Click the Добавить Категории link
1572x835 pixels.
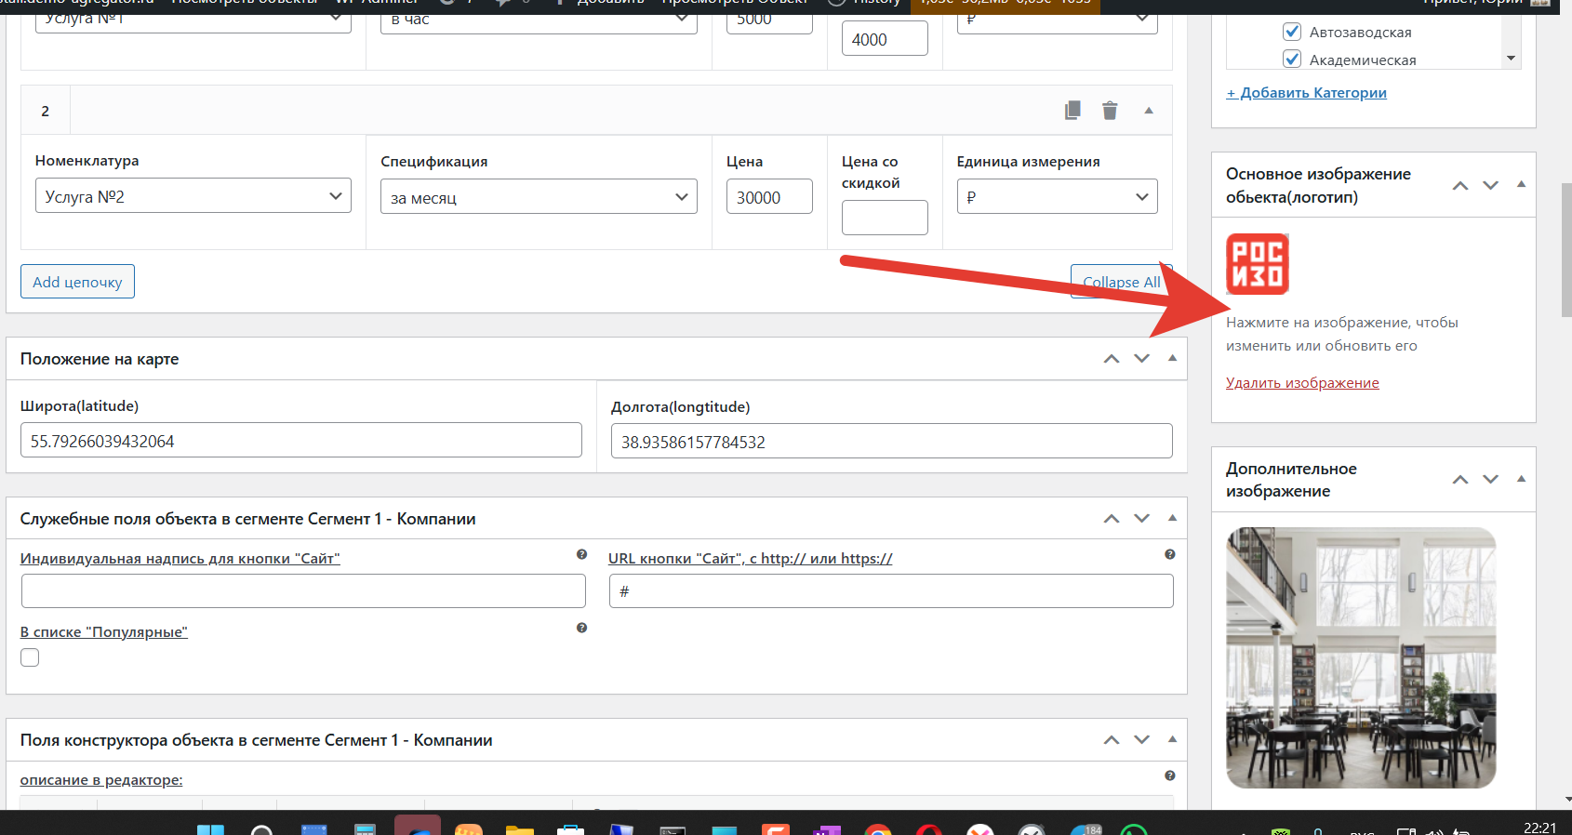click(1306, 93)
